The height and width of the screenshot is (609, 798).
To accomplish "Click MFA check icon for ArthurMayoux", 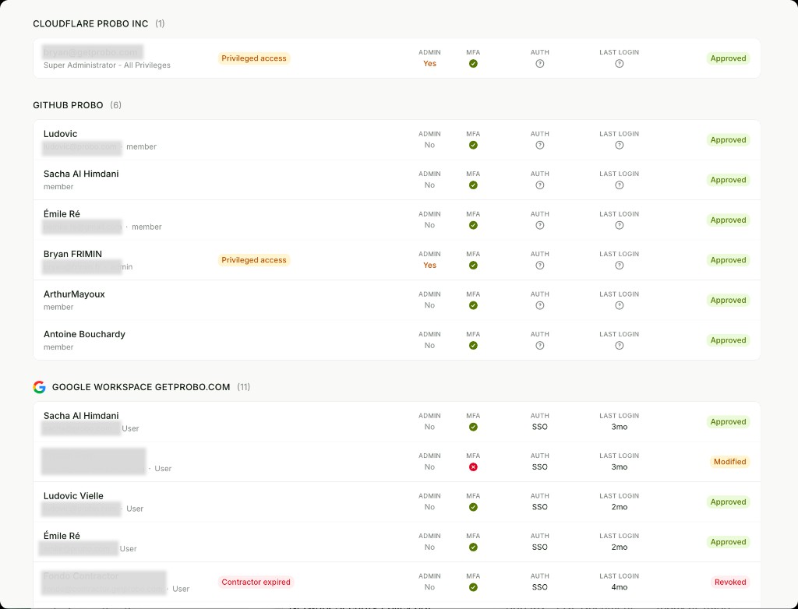I will tap(473, 305).
